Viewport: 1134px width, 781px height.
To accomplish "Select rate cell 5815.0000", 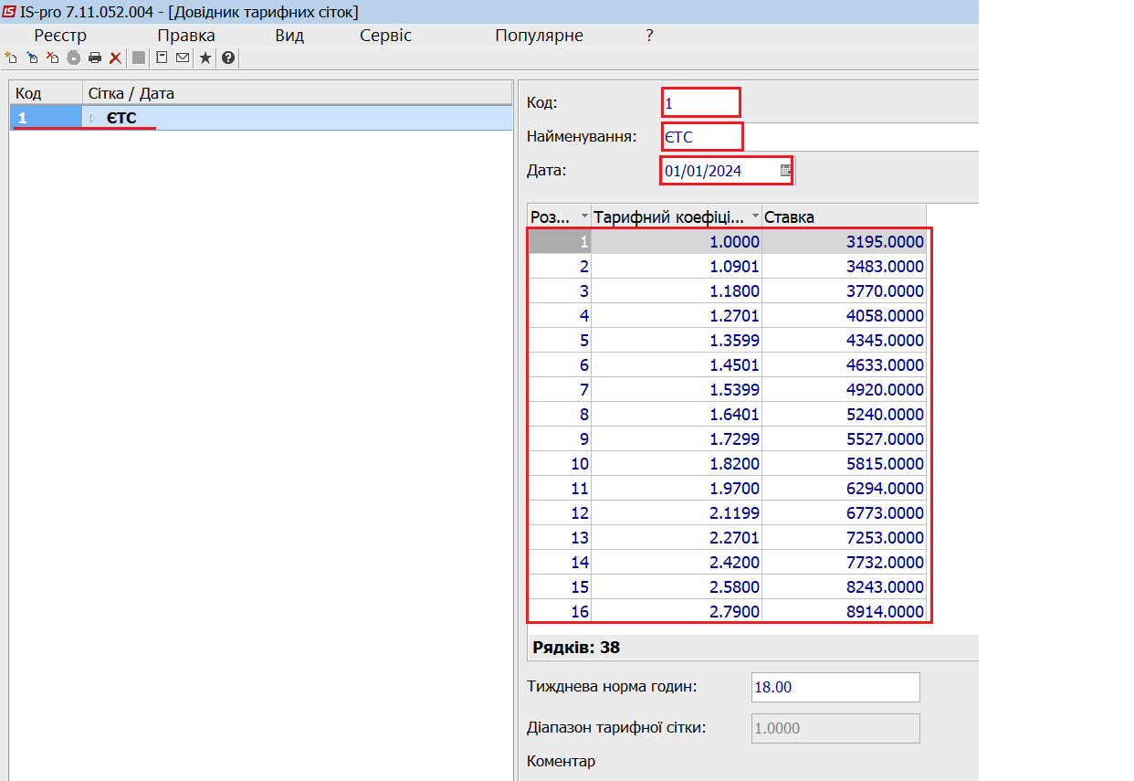I will point(845,464).
